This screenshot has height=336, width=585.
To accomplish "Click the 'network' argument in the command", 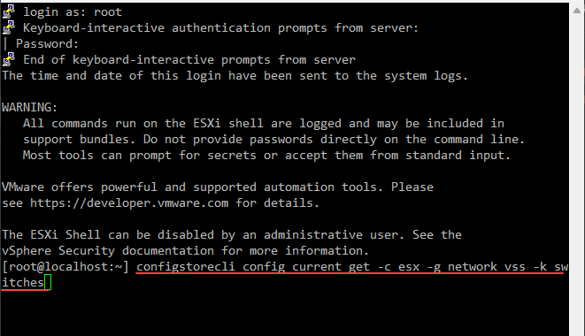I will (x=473, y=267).
